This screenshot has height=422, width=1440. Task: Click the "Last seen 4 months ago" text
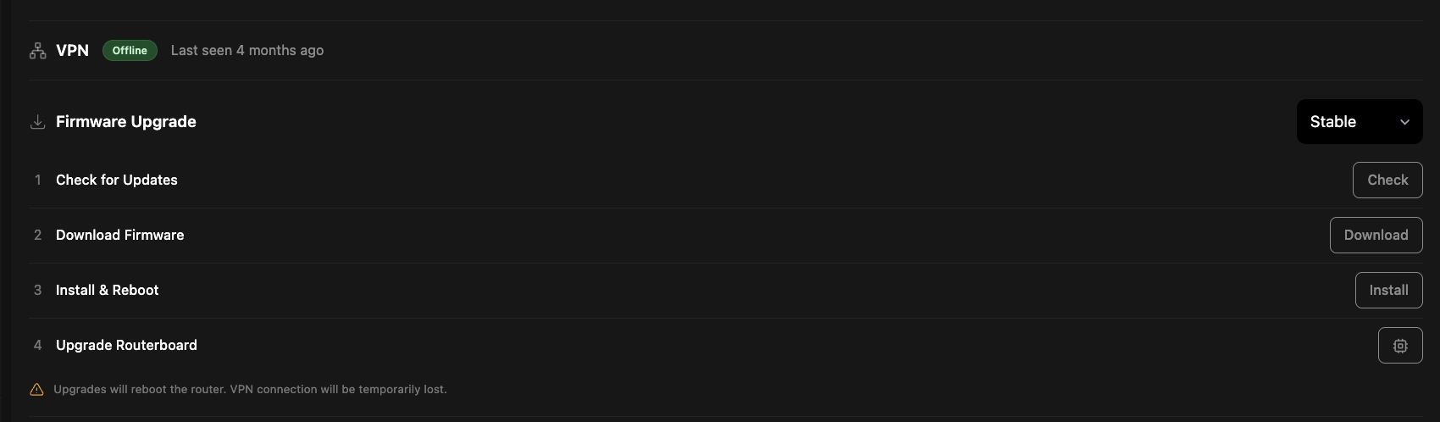click(x=247, y=51)
